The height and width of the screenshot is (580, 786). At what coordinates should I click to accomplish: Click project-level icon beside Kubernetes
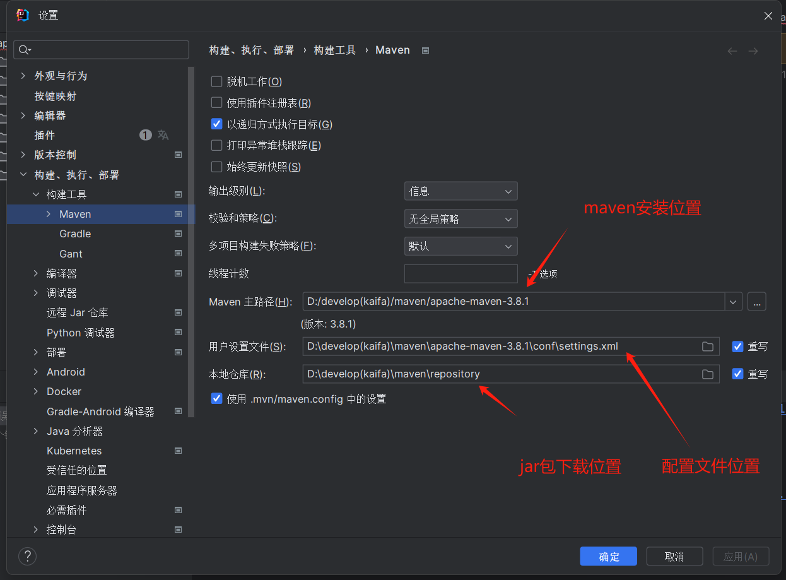[179, 451]
